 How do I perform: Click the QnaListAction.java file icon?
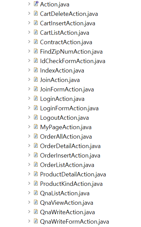point(36,193)
